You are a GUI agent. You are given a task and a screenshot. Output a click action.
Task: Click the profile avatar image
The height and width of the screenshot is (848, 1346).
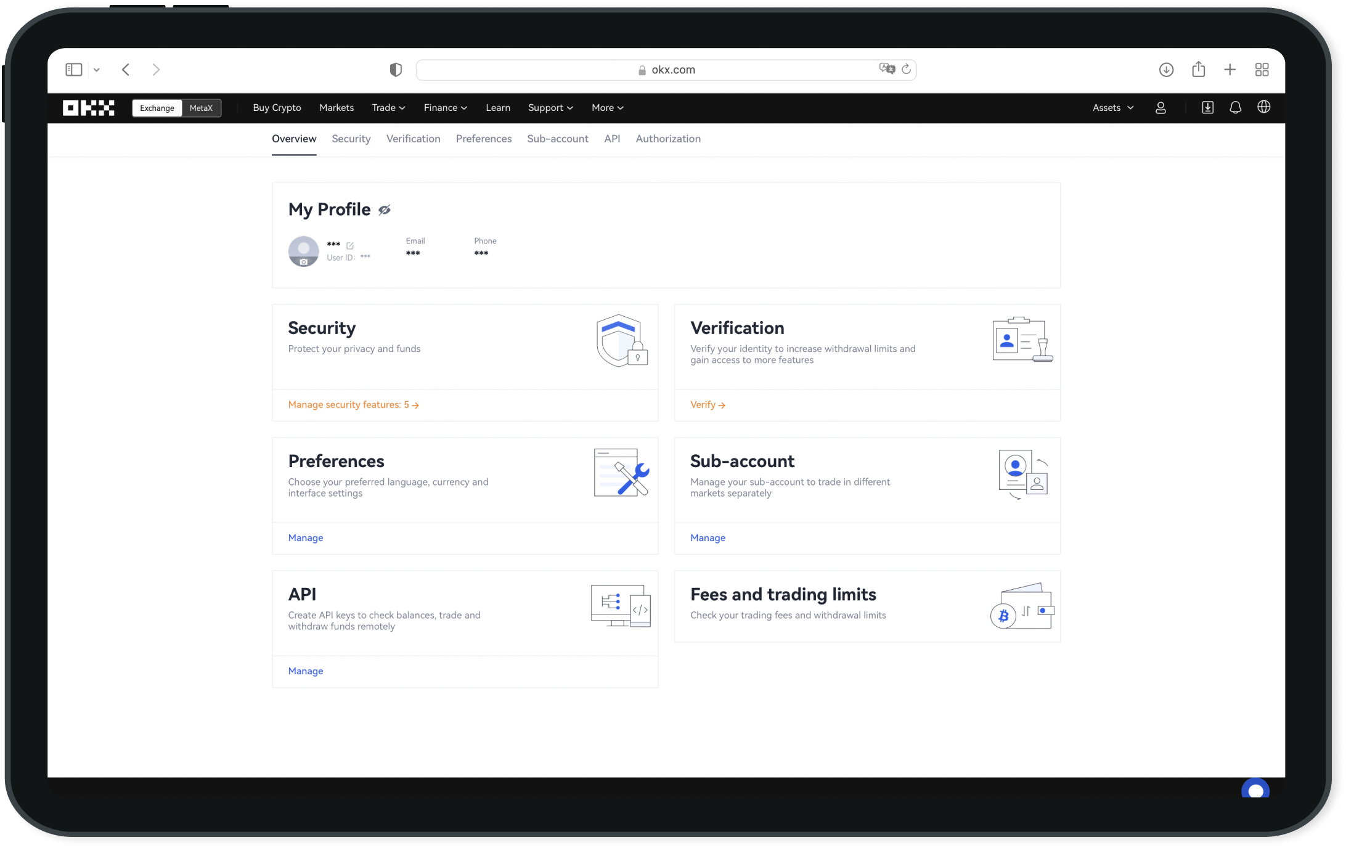(x=304, y=252)
